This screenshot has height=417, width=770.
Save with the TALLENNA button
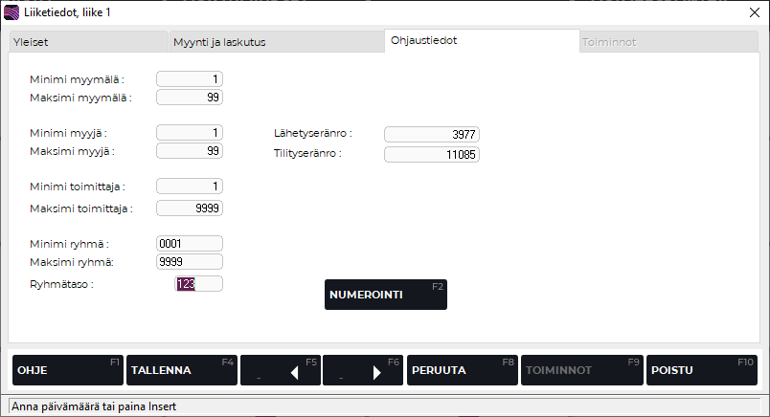pyautogui.click(x=181, y=370)
